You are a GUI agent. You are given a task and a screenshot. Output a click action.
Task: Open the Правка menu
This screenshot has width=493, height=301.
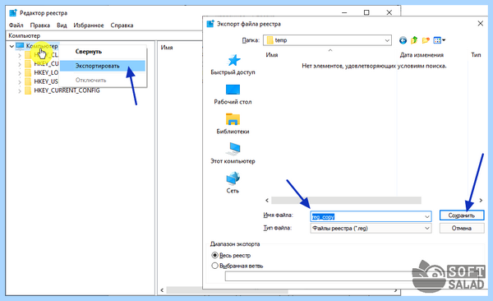[40, 25]
